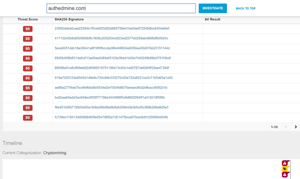Screen dimensions: 300x179
Task: Click the previous page arrow in pagination
Action: 286,127
